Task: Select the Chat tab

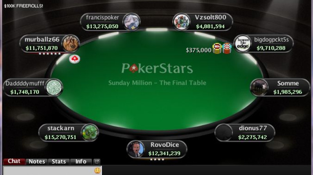Action: 14,161
